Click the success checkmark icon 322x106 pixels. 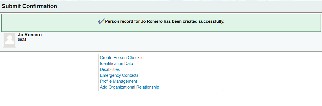101,21
